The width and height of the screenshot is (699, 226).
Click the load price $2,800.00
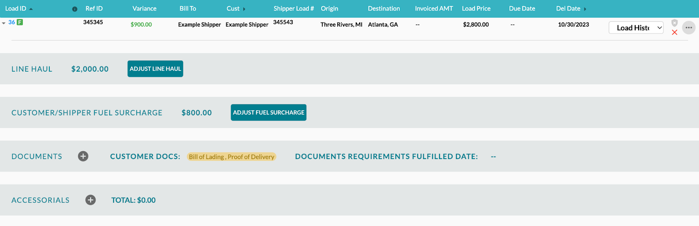click(476, 24)
